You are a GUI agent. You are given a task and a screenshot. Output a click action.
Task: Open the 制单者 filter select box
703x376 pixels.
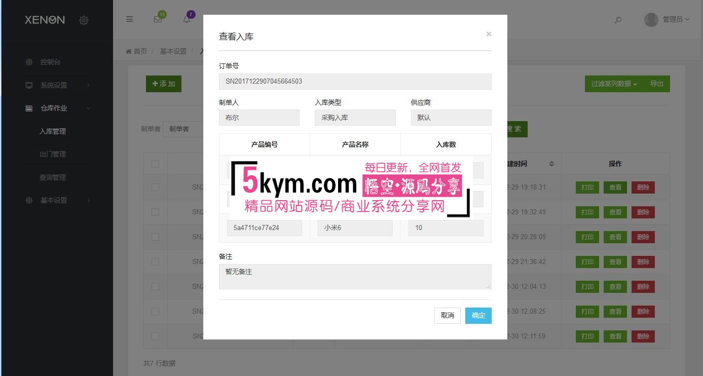click(x=184, y=129)
